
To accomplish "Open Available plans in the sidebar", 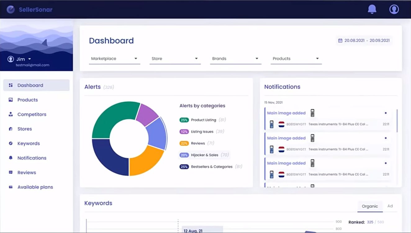I will pos(35,187).
